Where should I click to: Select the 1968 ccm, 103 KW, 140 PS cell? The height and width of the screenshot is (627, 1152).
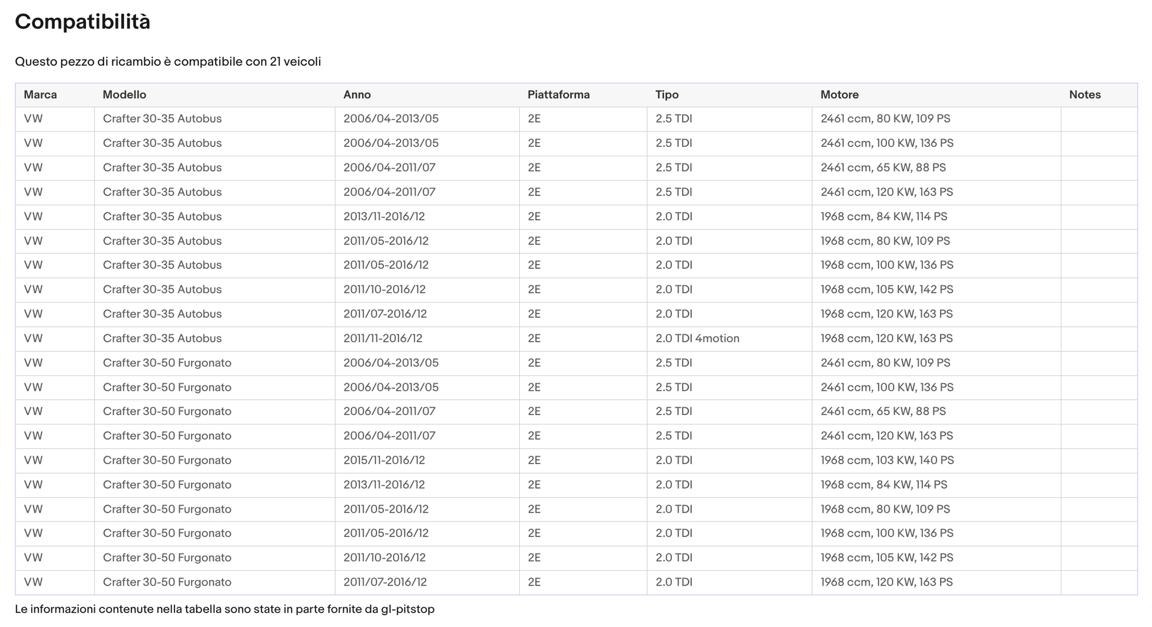887,461
